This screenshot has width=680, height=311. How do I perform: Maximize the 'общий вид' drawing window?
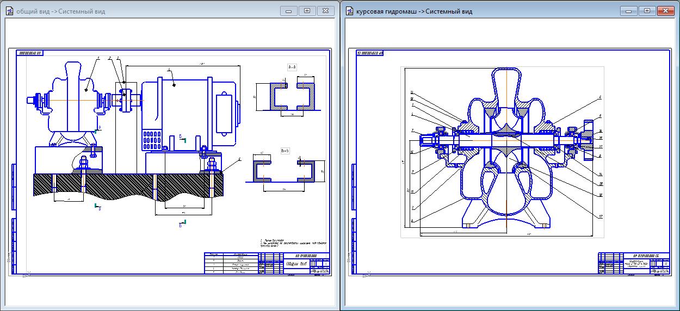pyautogui.click(x=307, y=10)
